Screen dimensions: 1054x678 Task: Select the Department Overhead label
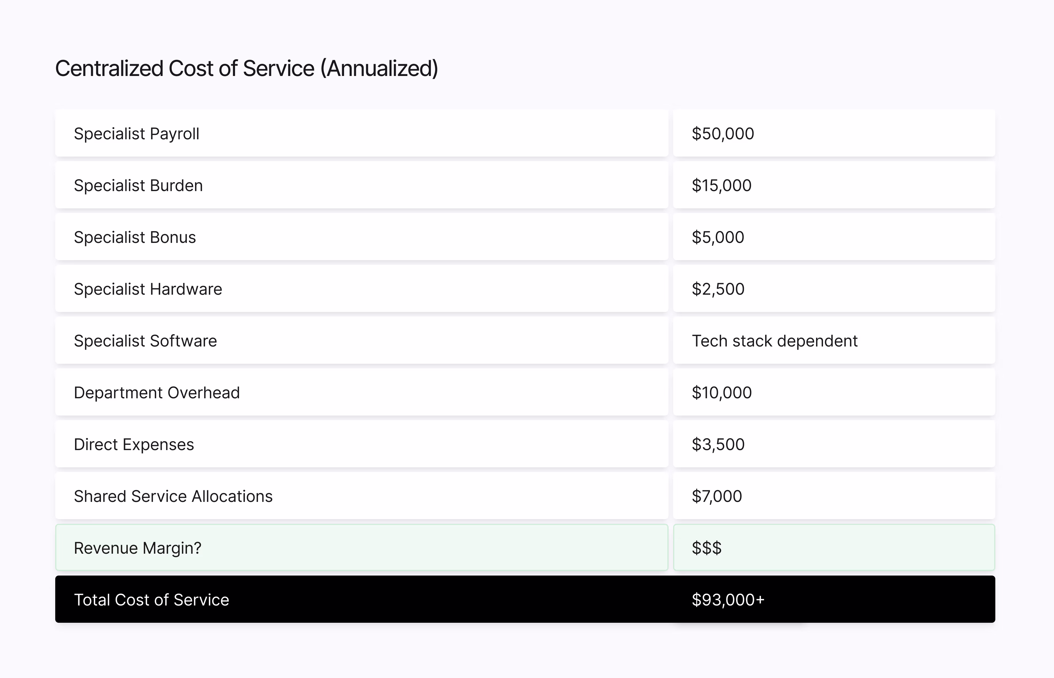(157, 393)
